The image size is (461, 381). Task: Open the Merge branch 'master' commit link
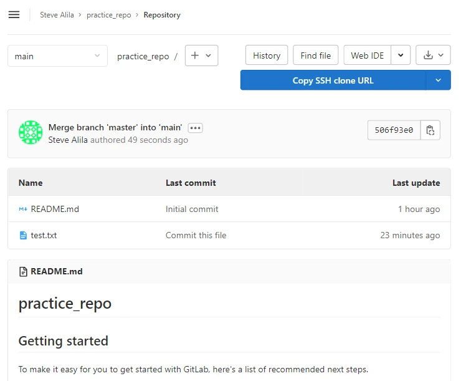coord(116,127)
